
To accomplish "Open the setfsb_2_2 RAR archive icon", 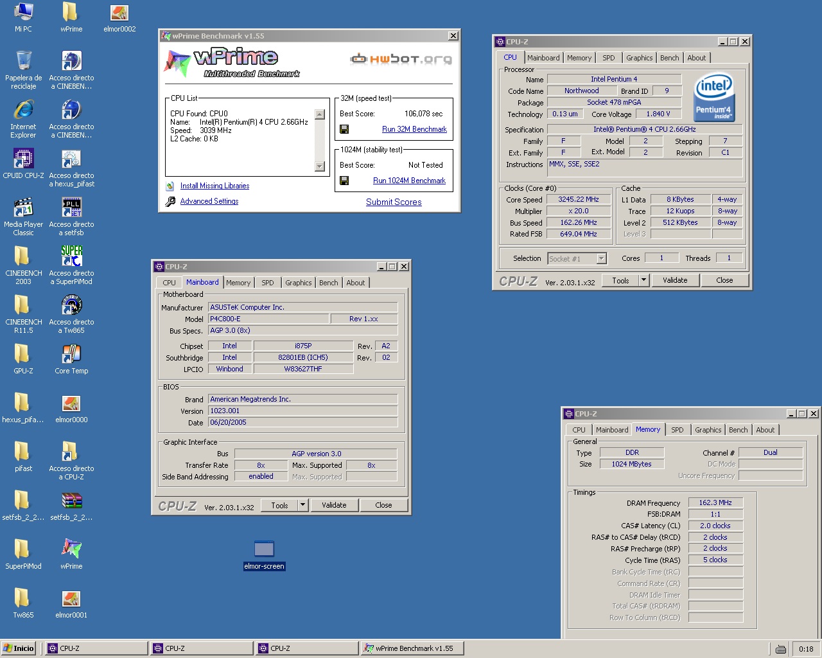I will click(x=71, y=501).
